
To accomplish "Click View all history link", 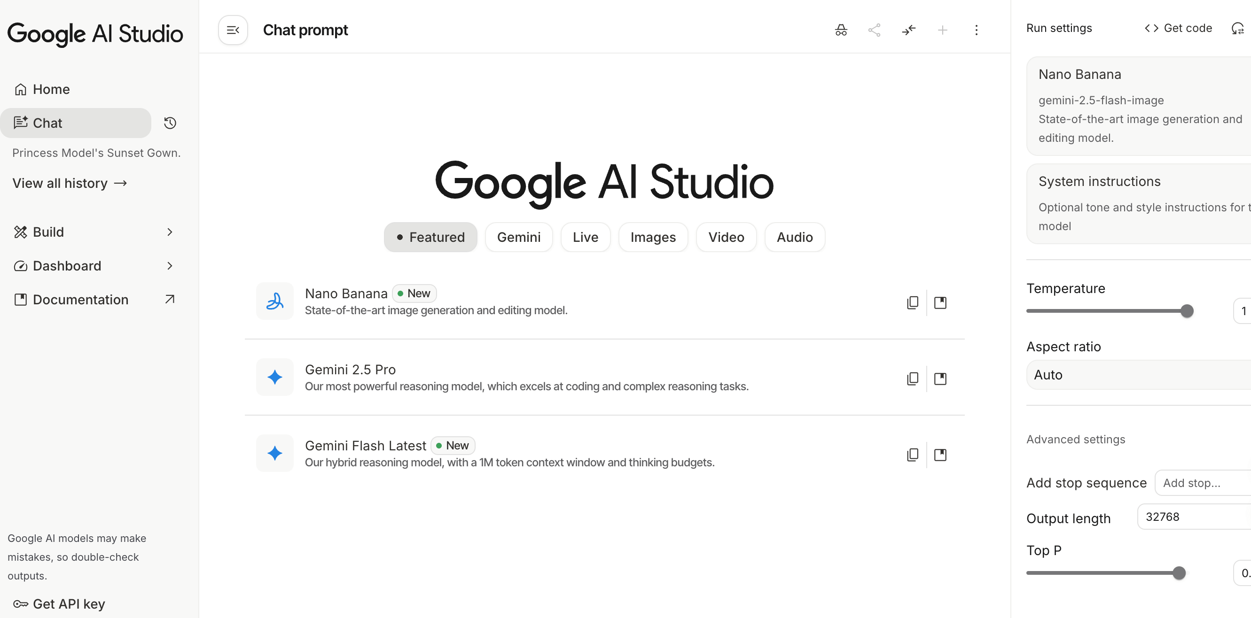I will point(70,183).
